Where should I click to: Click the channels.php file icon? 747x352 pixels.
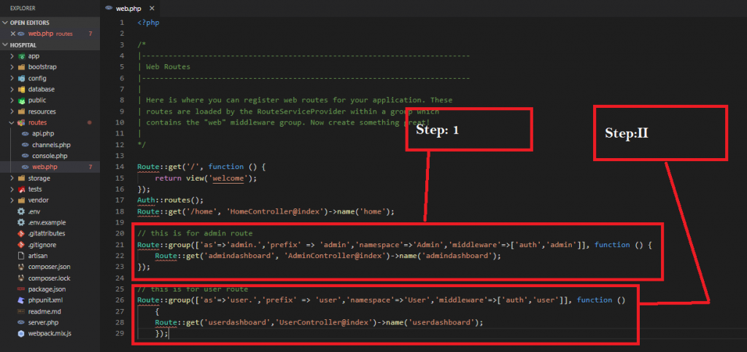pos(26,145)
